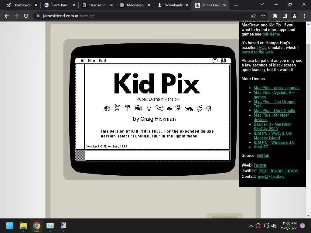Open the GitHub source link
This screenshot has height=233, width=311.
pos(263,155)
